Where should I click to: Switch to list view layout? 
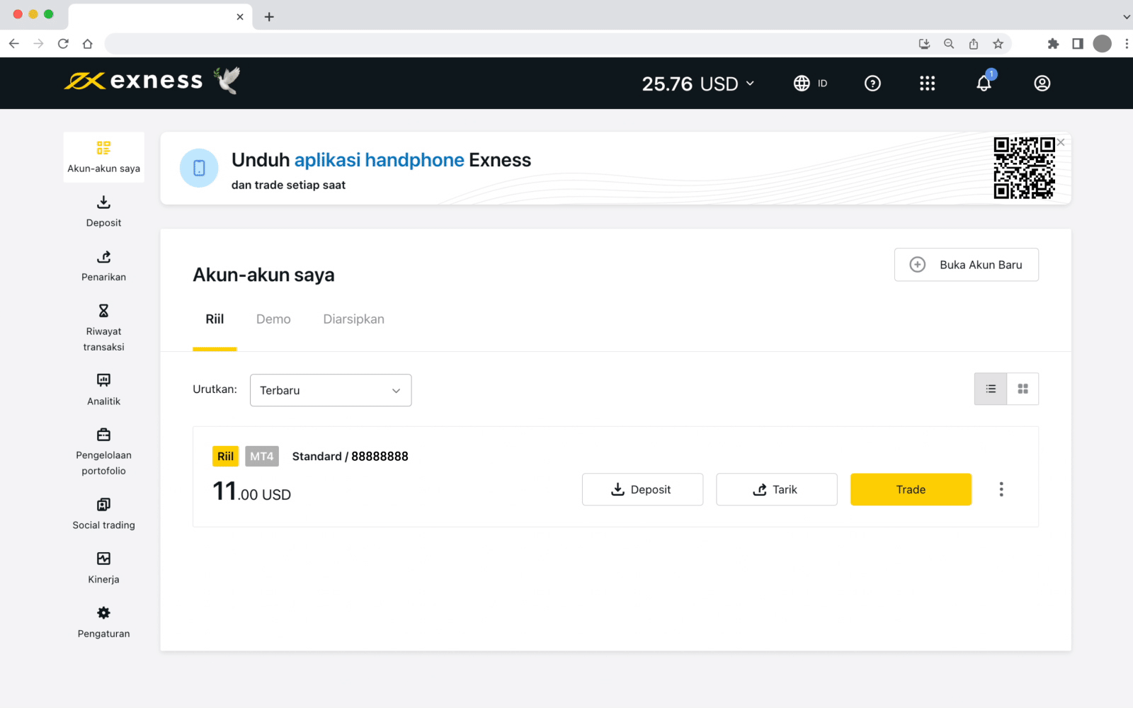[x=991, y=389]
